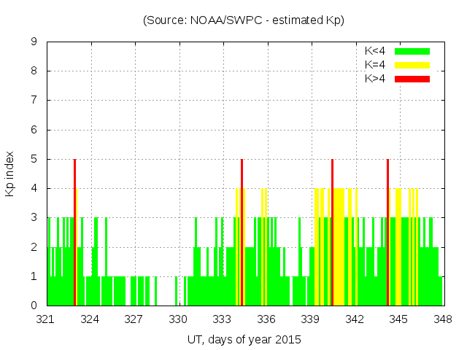Click the yellow K=4 legend swatch

pyautogui.click(x=412, y=65)
